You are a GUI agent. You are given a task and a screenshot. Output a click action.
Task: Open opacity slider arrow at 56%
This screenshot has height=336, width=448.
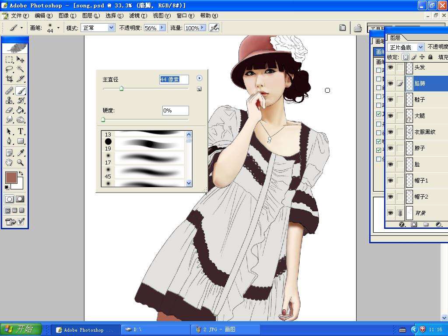[162, 28]
